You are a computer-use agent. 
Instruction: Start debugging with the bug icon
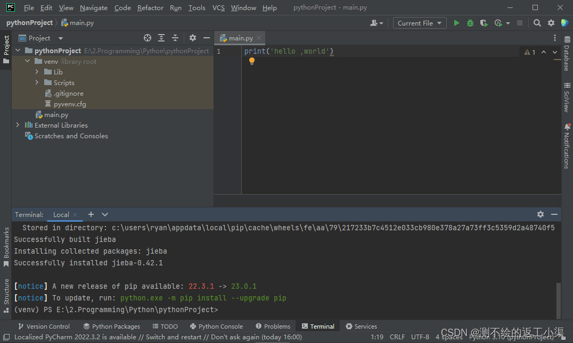pyautogui.click(x=470, y=23)
